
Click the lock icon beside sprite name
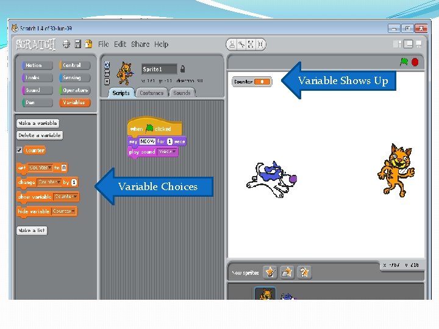182,68
